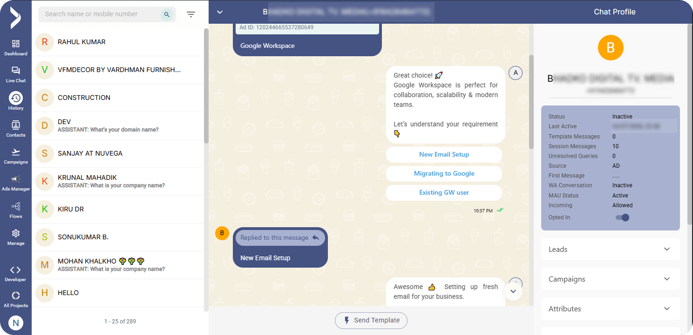Open SANJAY AT NUVEGA chat
The width and height of the screenshot is (693, 335).
click(x=118, y=154)
